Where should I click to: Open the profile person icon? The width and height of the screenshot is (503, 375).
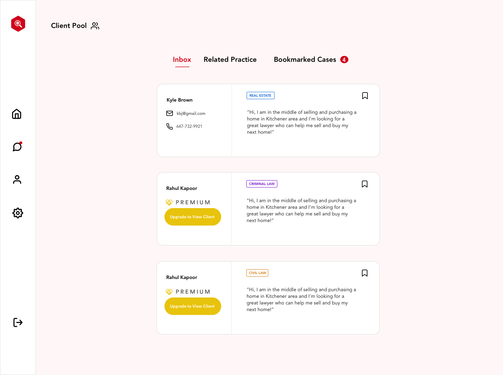(17, 179)
